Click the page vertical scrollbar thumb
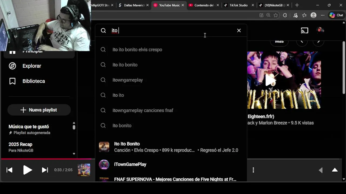This screenshot has height=194, width=346. pyautogui.click(x=344, y=67)
